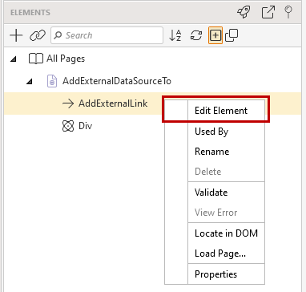Open the pop-out window icon

pos(268,12)
